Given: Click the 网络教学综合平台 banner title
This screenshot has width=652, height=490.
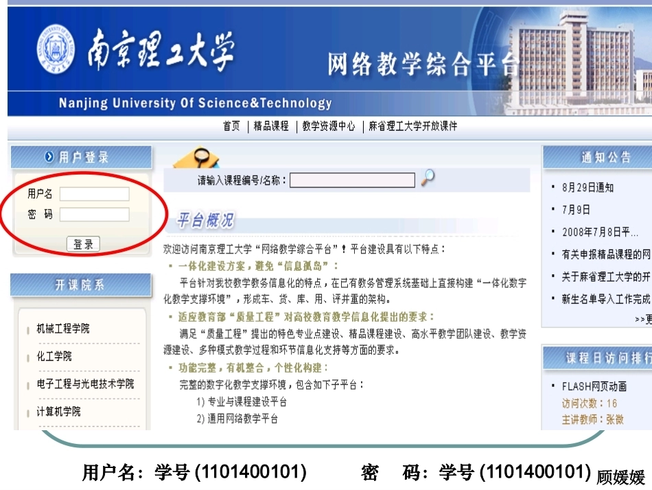Looking at the screenshot, I should click(423, 64).
